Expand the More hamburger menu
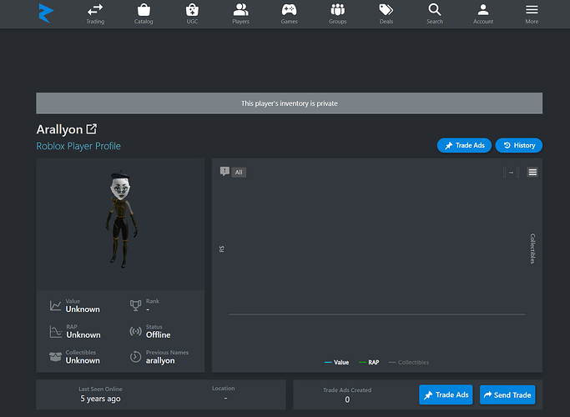 click(x=532, y=14)
